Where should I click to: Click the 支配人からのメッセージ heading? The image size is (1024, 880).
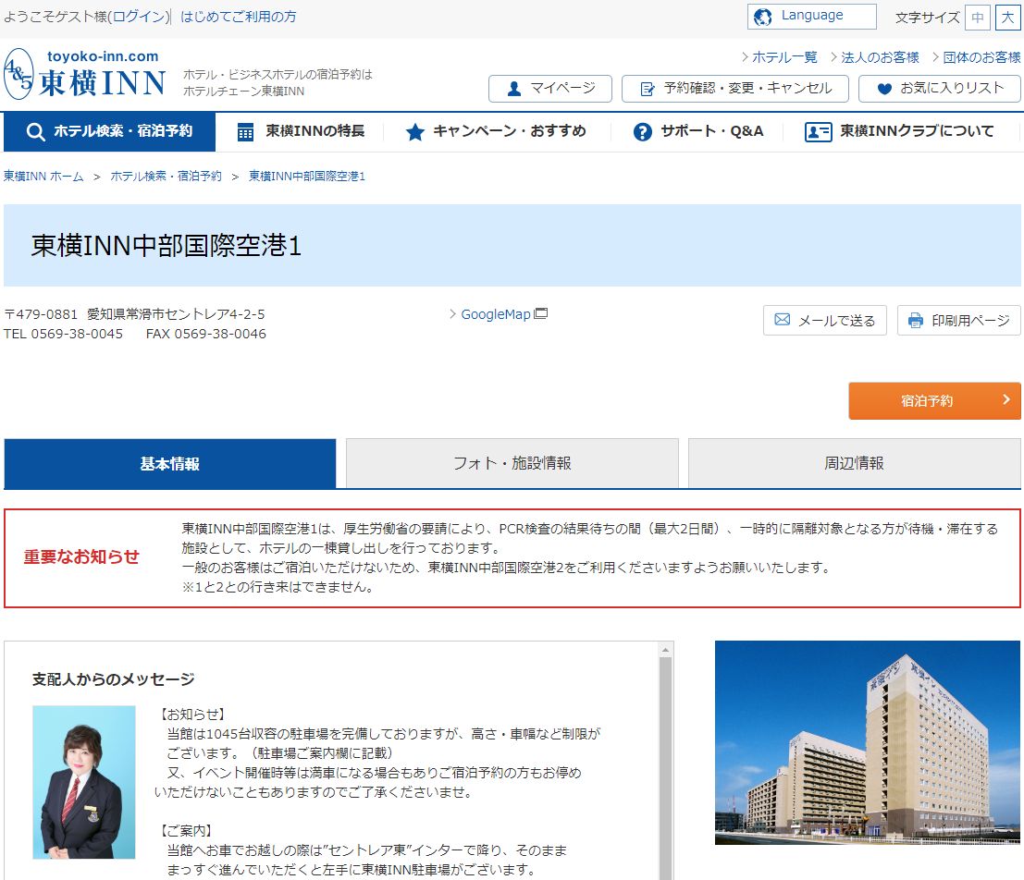pos(113,679)
